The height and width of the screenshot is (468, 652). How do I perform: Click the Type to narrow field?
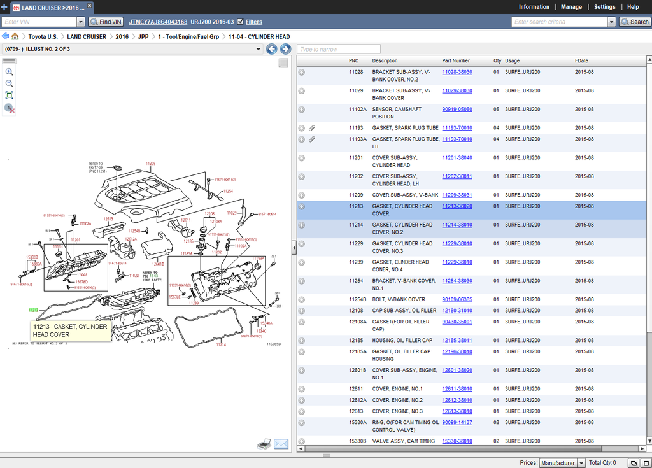click(x=339, y=49)
